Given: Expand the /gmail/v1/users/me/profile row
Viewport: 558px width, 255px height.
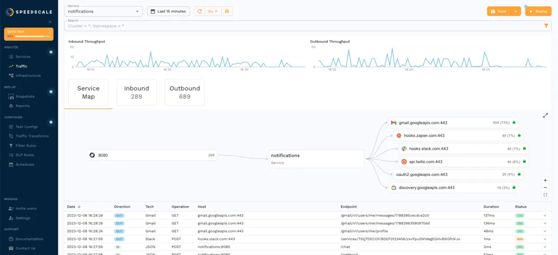Looking at the screenshot, I should tap(545, 231).
